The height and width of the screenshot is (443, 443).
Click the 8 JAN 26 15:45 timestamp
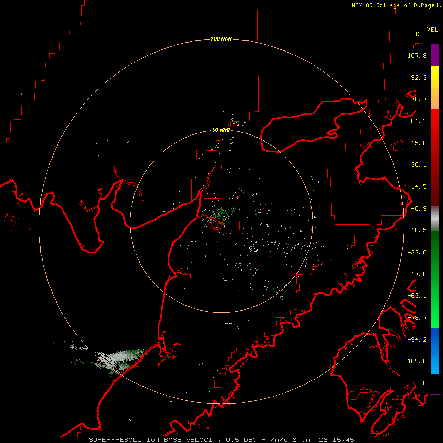(x=323, y=440)
